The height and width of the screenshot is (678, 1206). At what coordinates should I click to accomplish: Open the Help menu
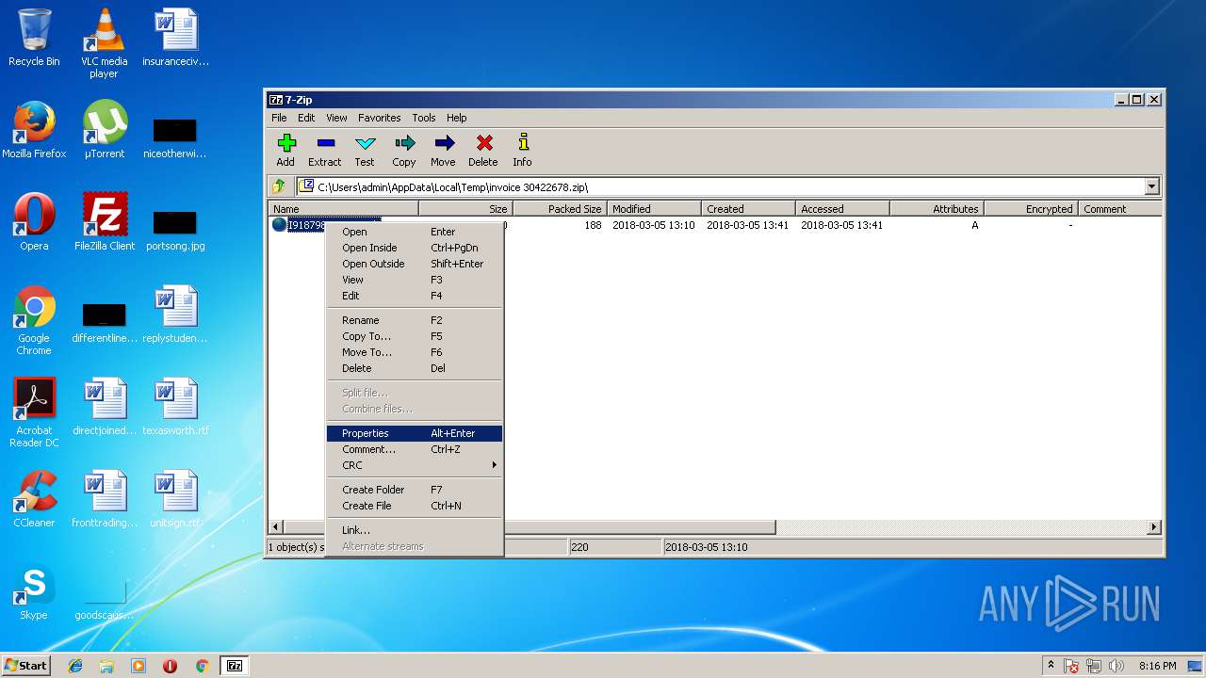point(457,118)
